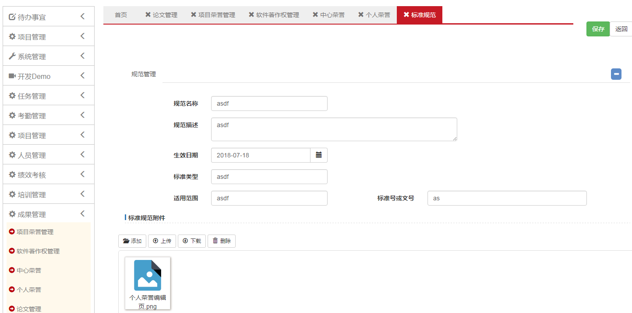This screenshot has height=313, width=632.
Task: Click the red arrow icon beside 中心荣誉
Action: 12,270
